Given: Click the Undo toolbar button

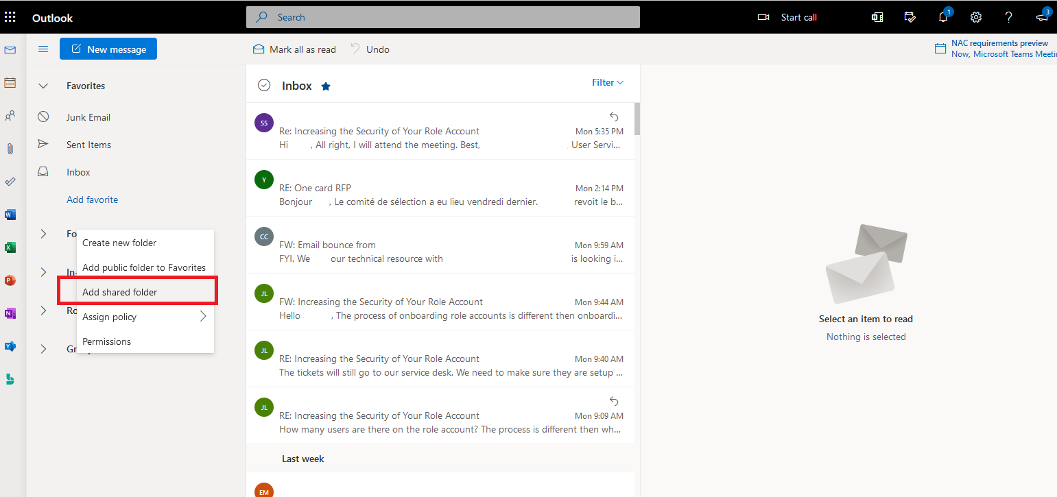Looking at the screenshot, I should click(370, 49).
